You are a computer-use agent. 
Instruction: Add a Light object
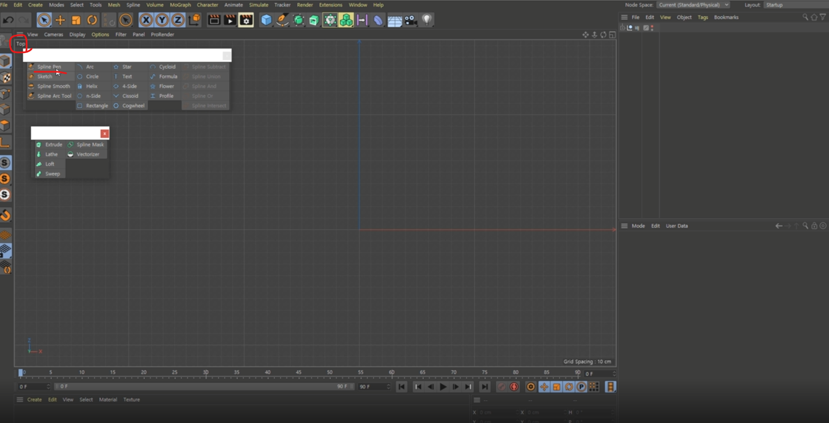click(x=427, y=20)
